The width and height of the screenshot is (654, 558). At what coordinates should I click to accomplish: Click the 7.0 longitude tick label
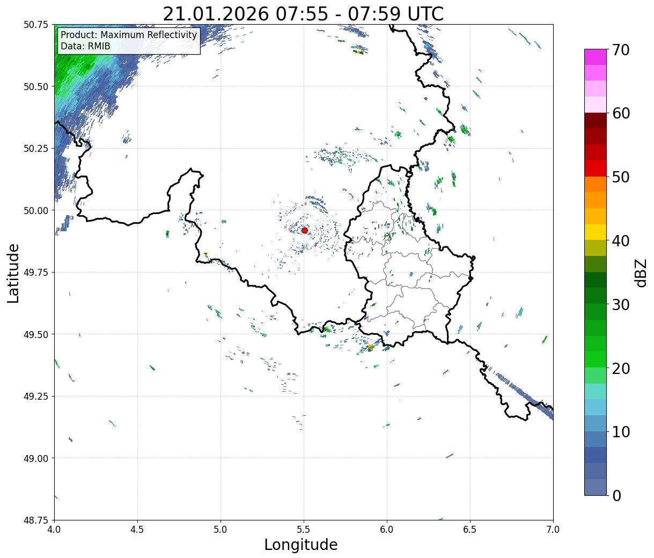tap(553, 529)
